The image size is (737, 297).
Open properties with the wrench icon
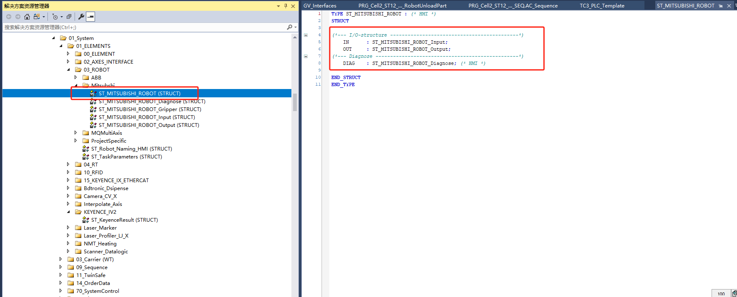[x=81, y=17]
